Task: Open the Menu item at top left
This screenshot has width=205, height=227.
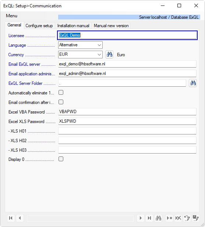Action: (x=12, y=16)
